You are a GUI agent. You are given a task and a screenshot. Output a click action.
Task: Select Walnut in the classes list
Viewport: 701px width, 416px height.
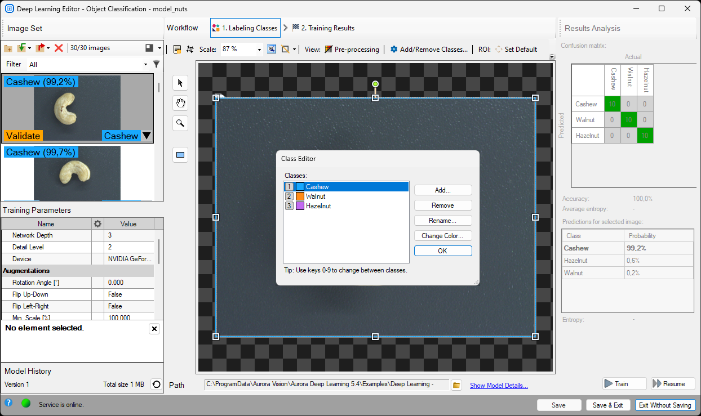(x=316, y=196)
